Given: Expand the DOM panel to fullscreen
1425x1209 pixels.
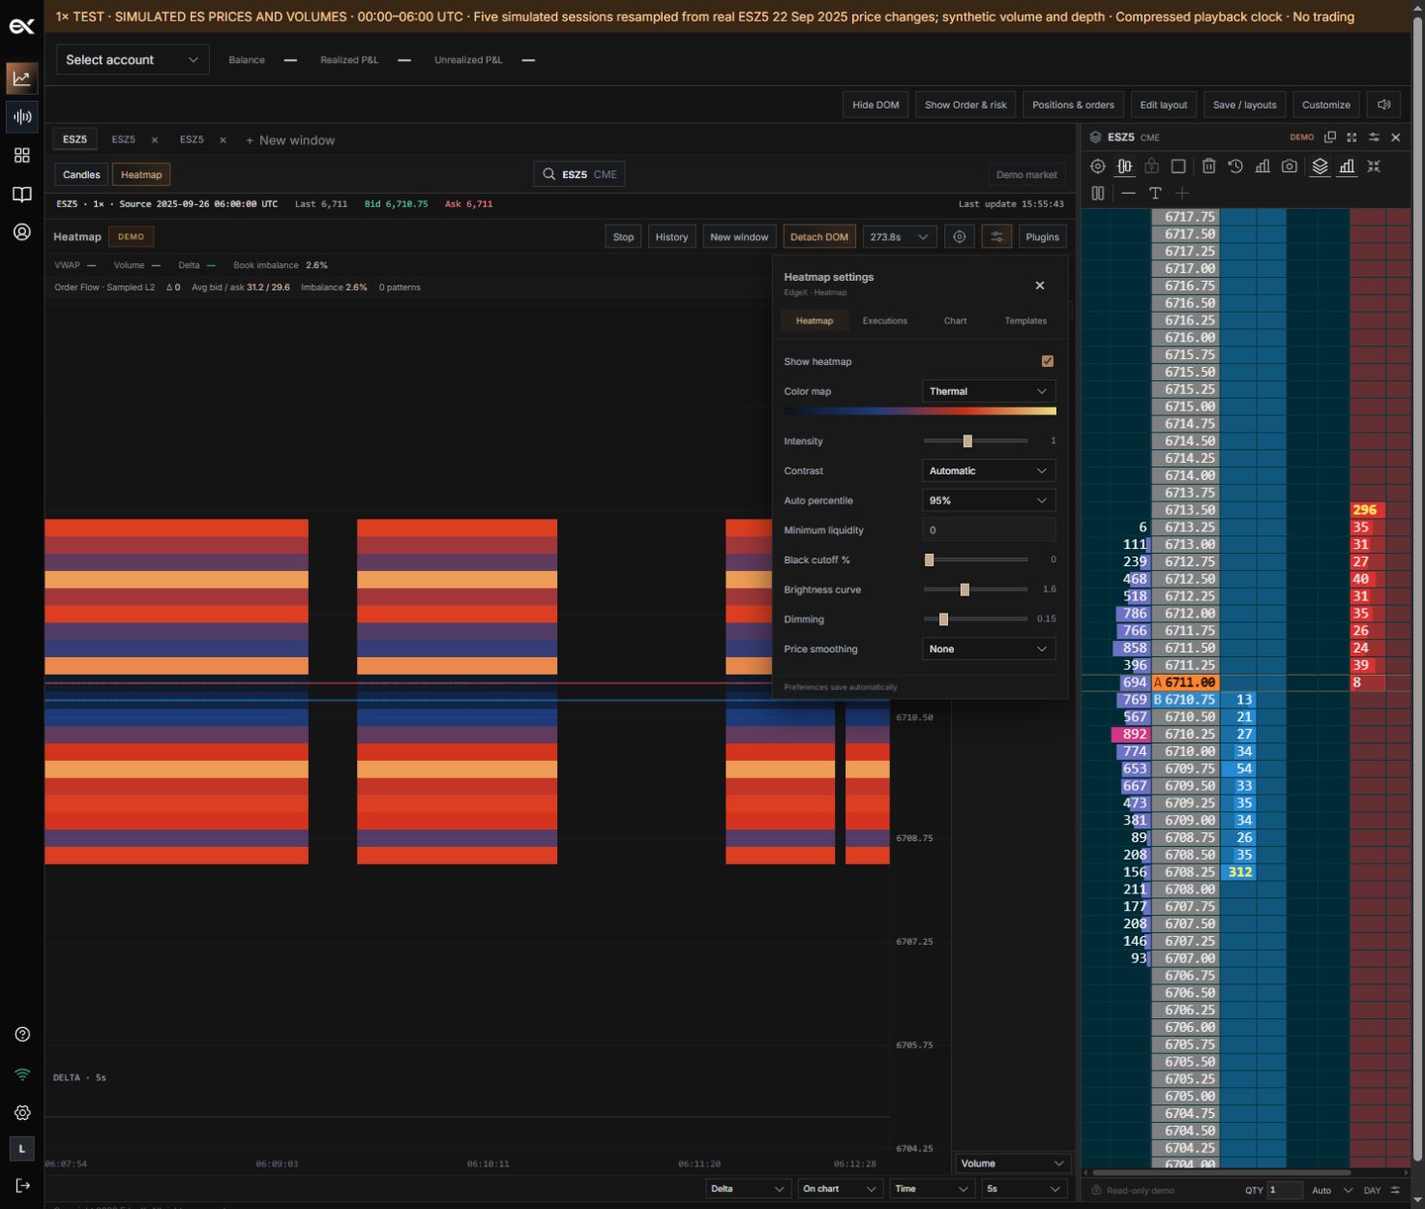Looking at the screenshot, I should pos(1351,137).
